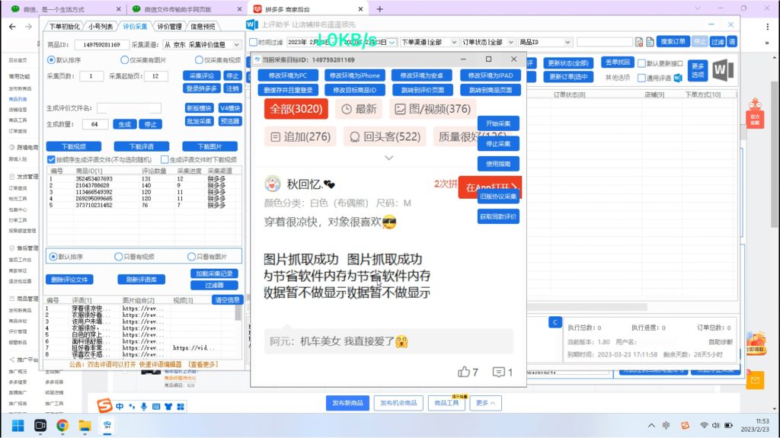
Task: Expand the 更多 menu at bottom
Action: tap(485, 403)
